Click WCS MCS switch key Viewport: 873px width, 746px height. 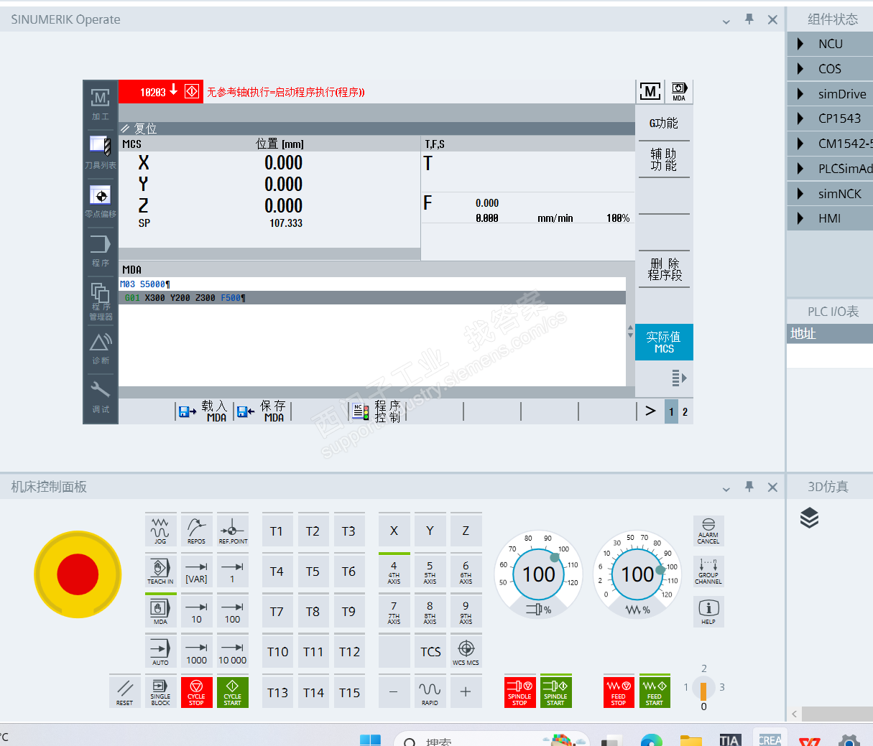(x=466, y=651)
